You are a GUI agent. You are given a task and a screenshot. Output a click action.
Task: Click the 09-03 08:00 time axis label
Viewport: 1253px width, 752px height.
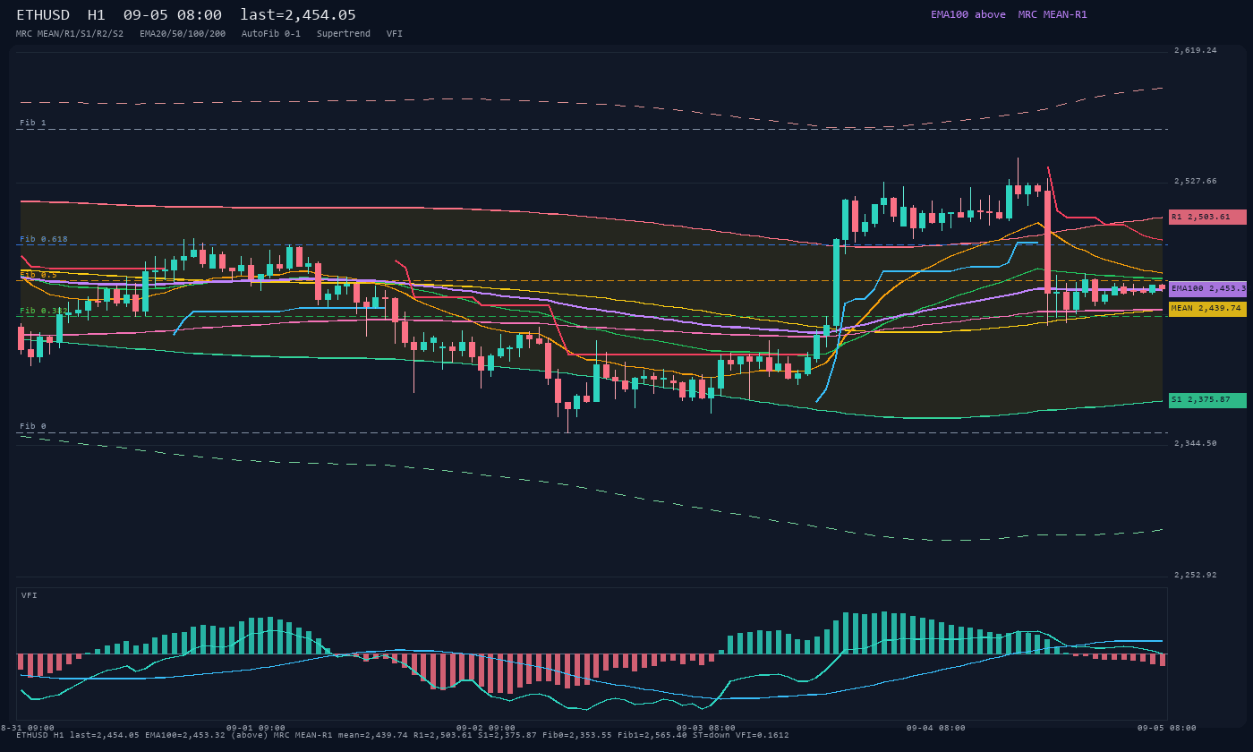click(x=706, y=728)
